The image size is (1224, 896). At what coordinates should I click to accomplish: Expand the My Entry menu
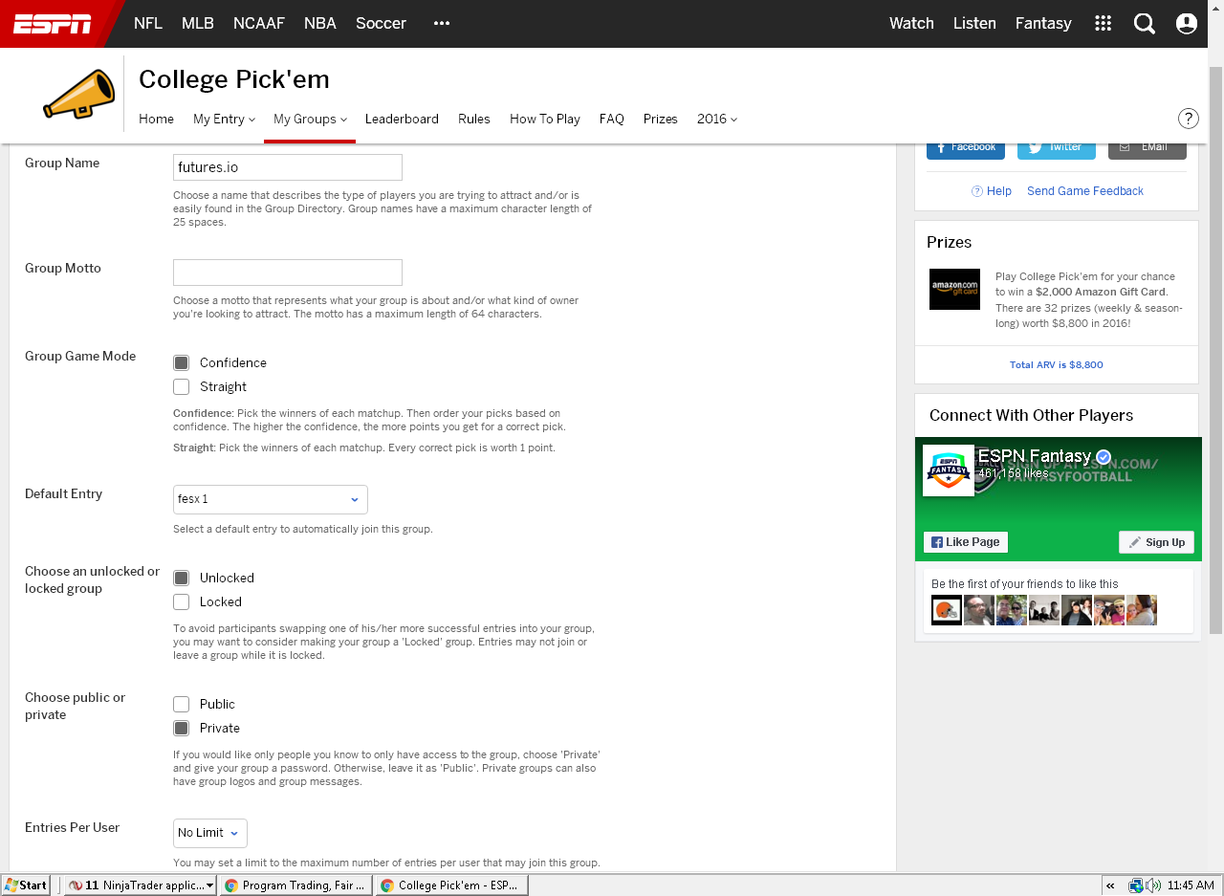(x=224, y=119)
